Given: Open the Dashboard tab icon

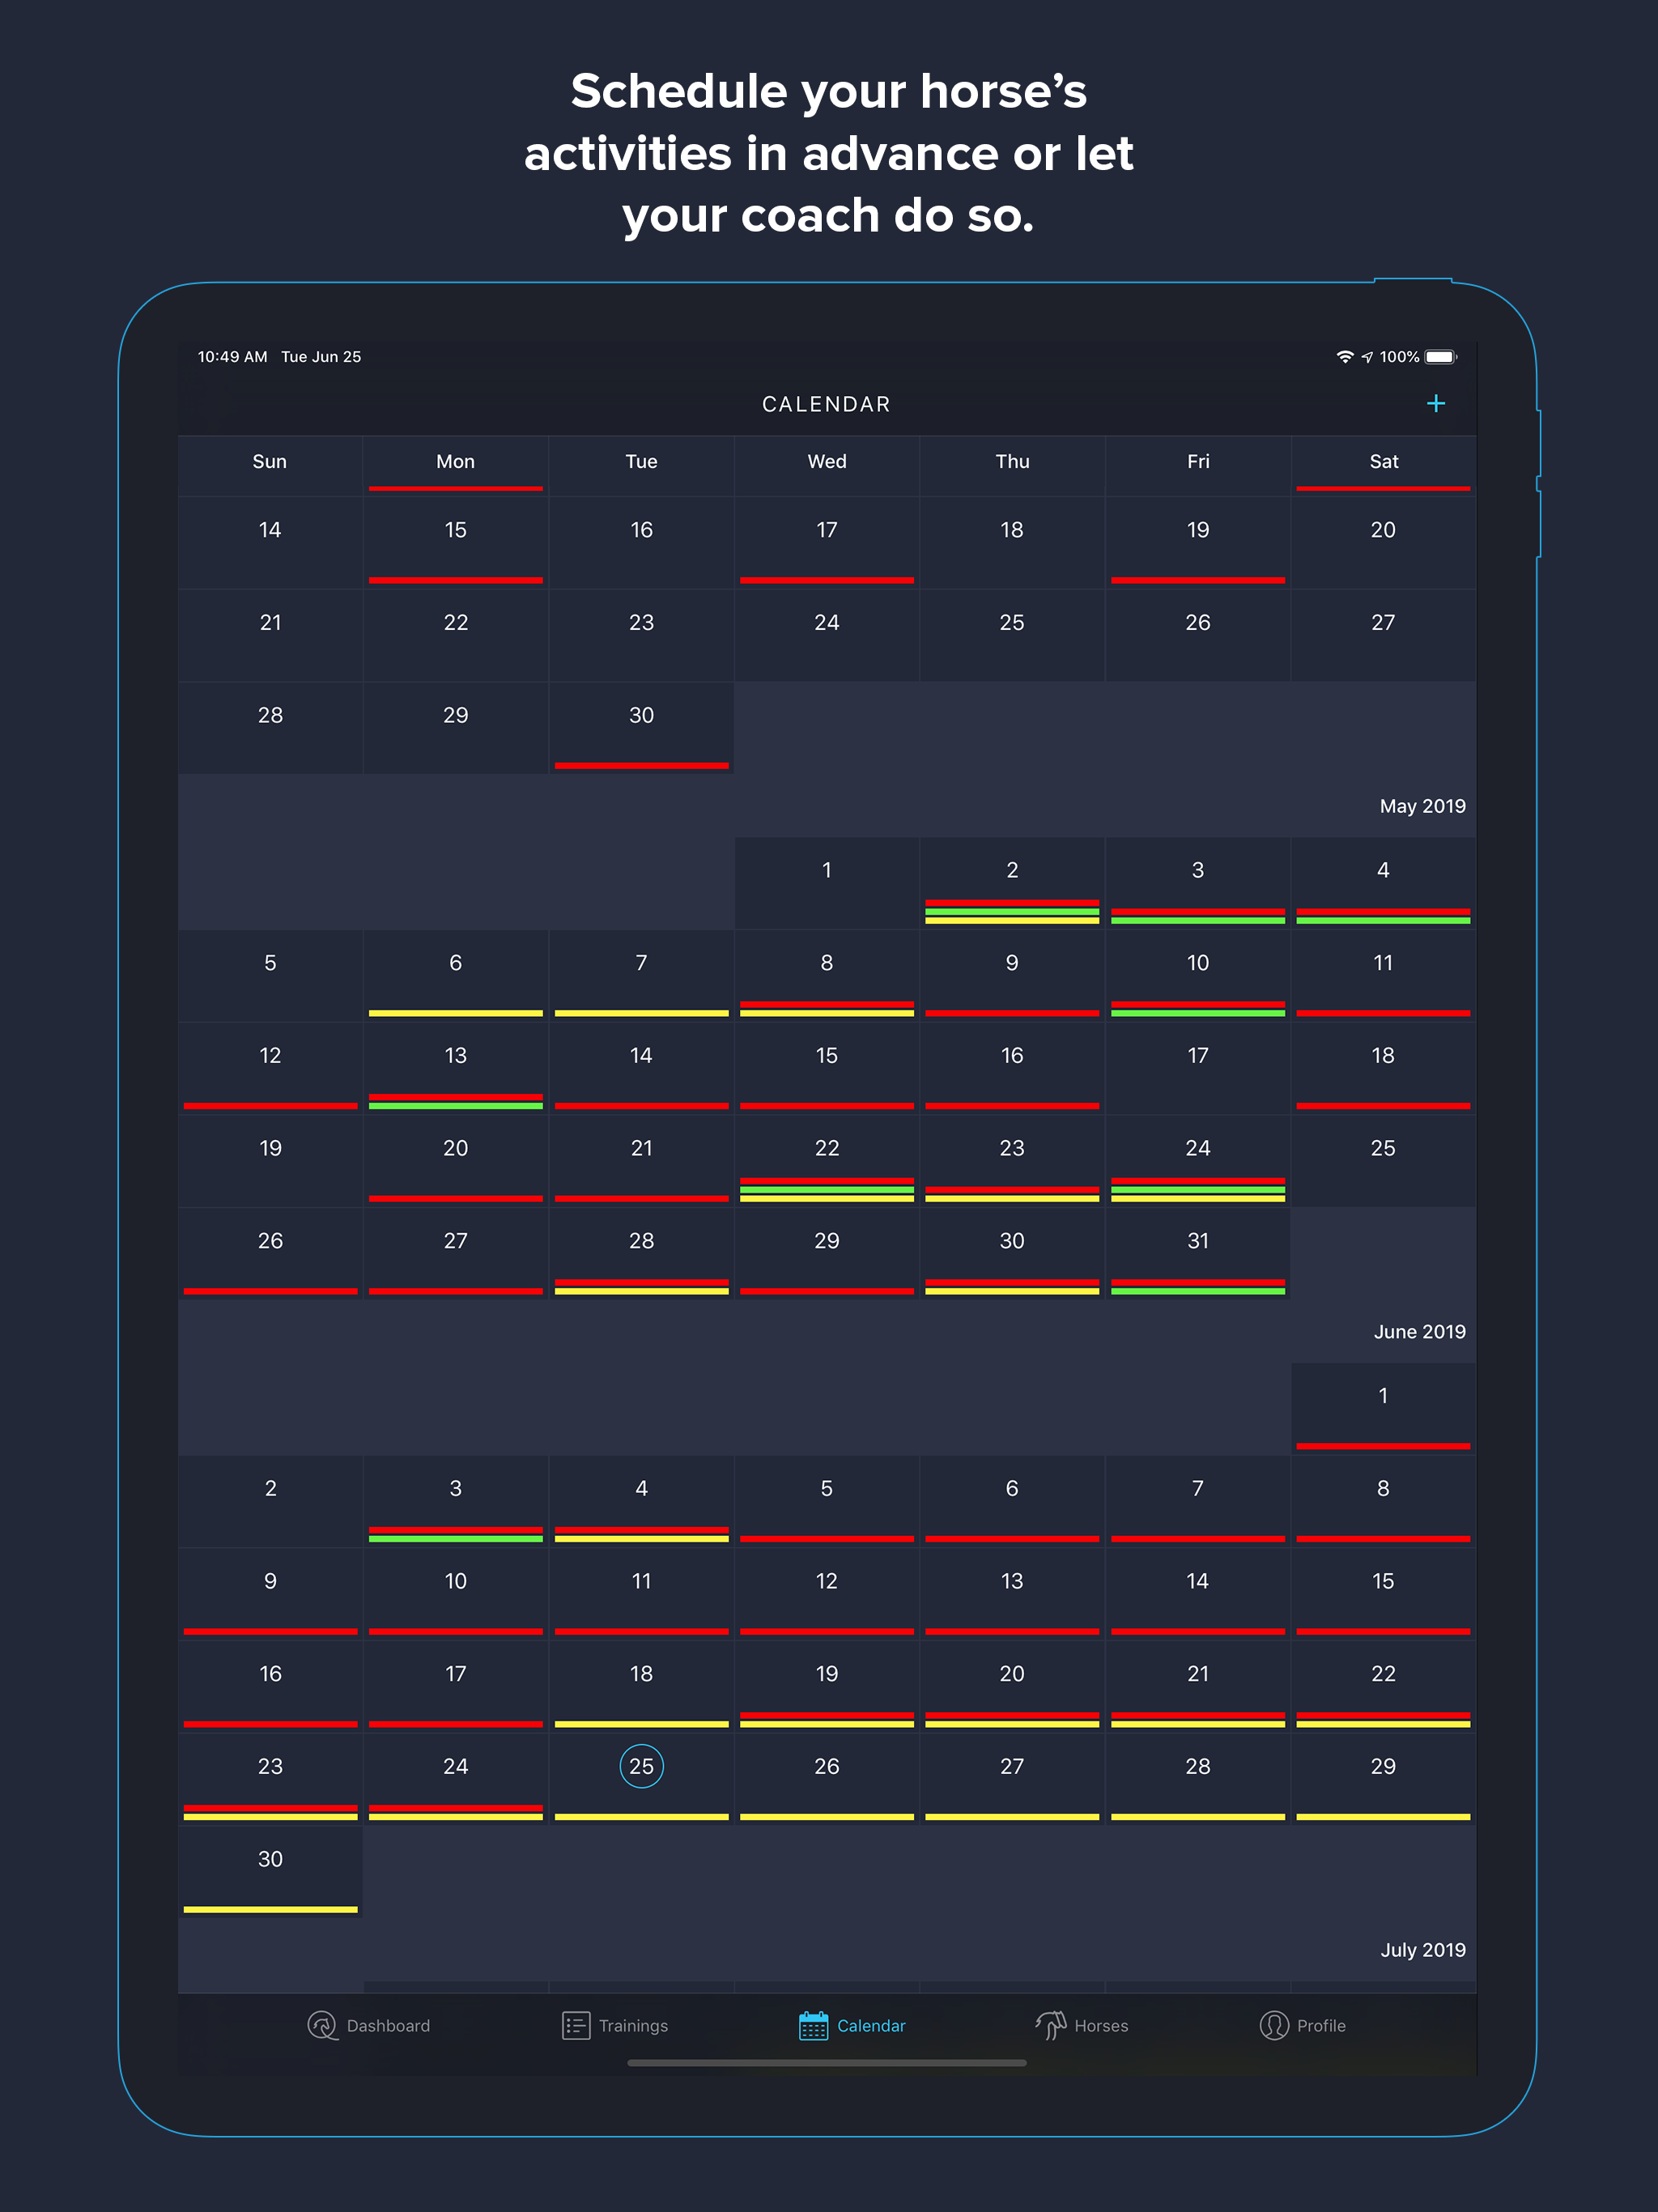Looking at the screenshot, I should click(x=322, y=2025).
